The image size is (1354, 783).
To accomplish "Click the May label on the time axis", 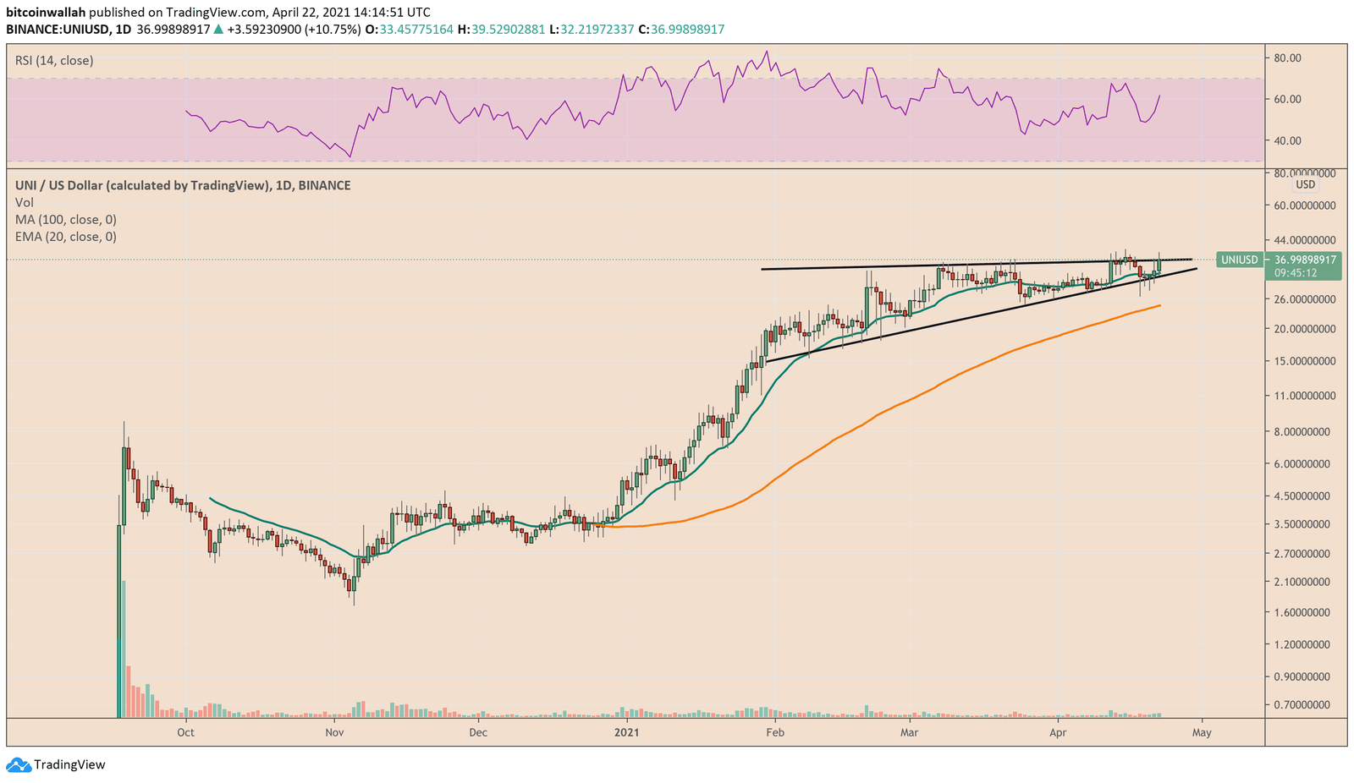I will point(1202,733).
